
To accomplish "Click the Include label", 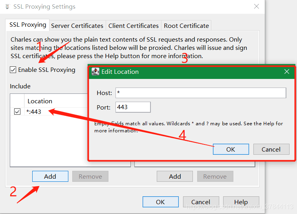I will tap(20, 86).
